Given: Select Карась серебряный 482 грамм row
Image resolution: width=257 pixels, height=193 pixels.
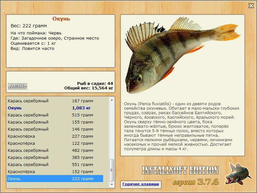Looking at the screenshot, I should (55, 150).
